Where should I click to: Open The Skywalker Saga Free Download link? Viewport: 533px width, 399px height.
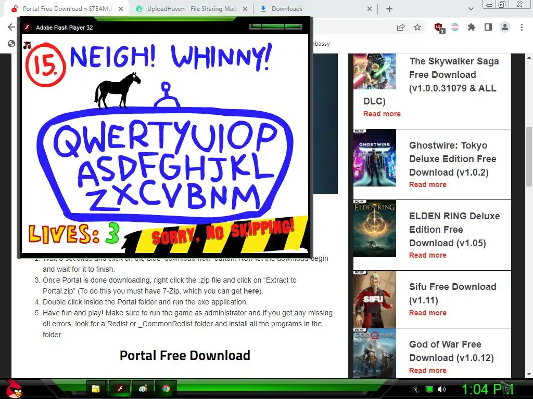tap(454, 75)
